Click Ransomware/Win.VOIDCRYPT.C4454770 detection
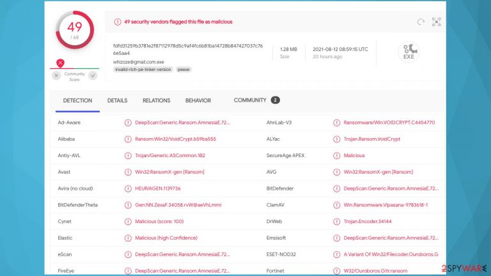491x276 pixels. tap(389, 123)
